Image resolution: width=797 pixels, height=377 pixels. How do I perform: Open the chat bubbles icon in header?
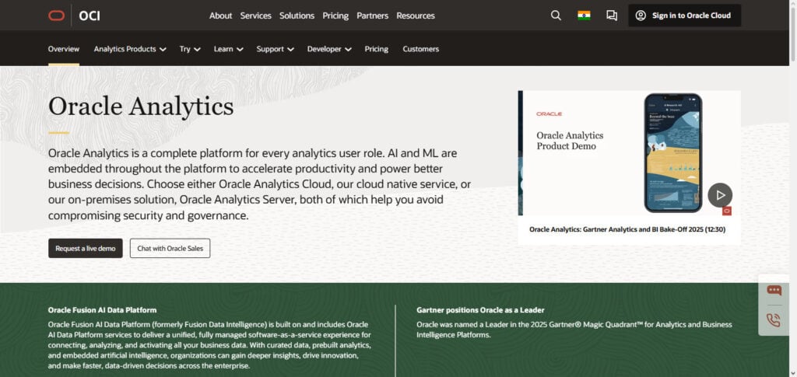point(612,16)
